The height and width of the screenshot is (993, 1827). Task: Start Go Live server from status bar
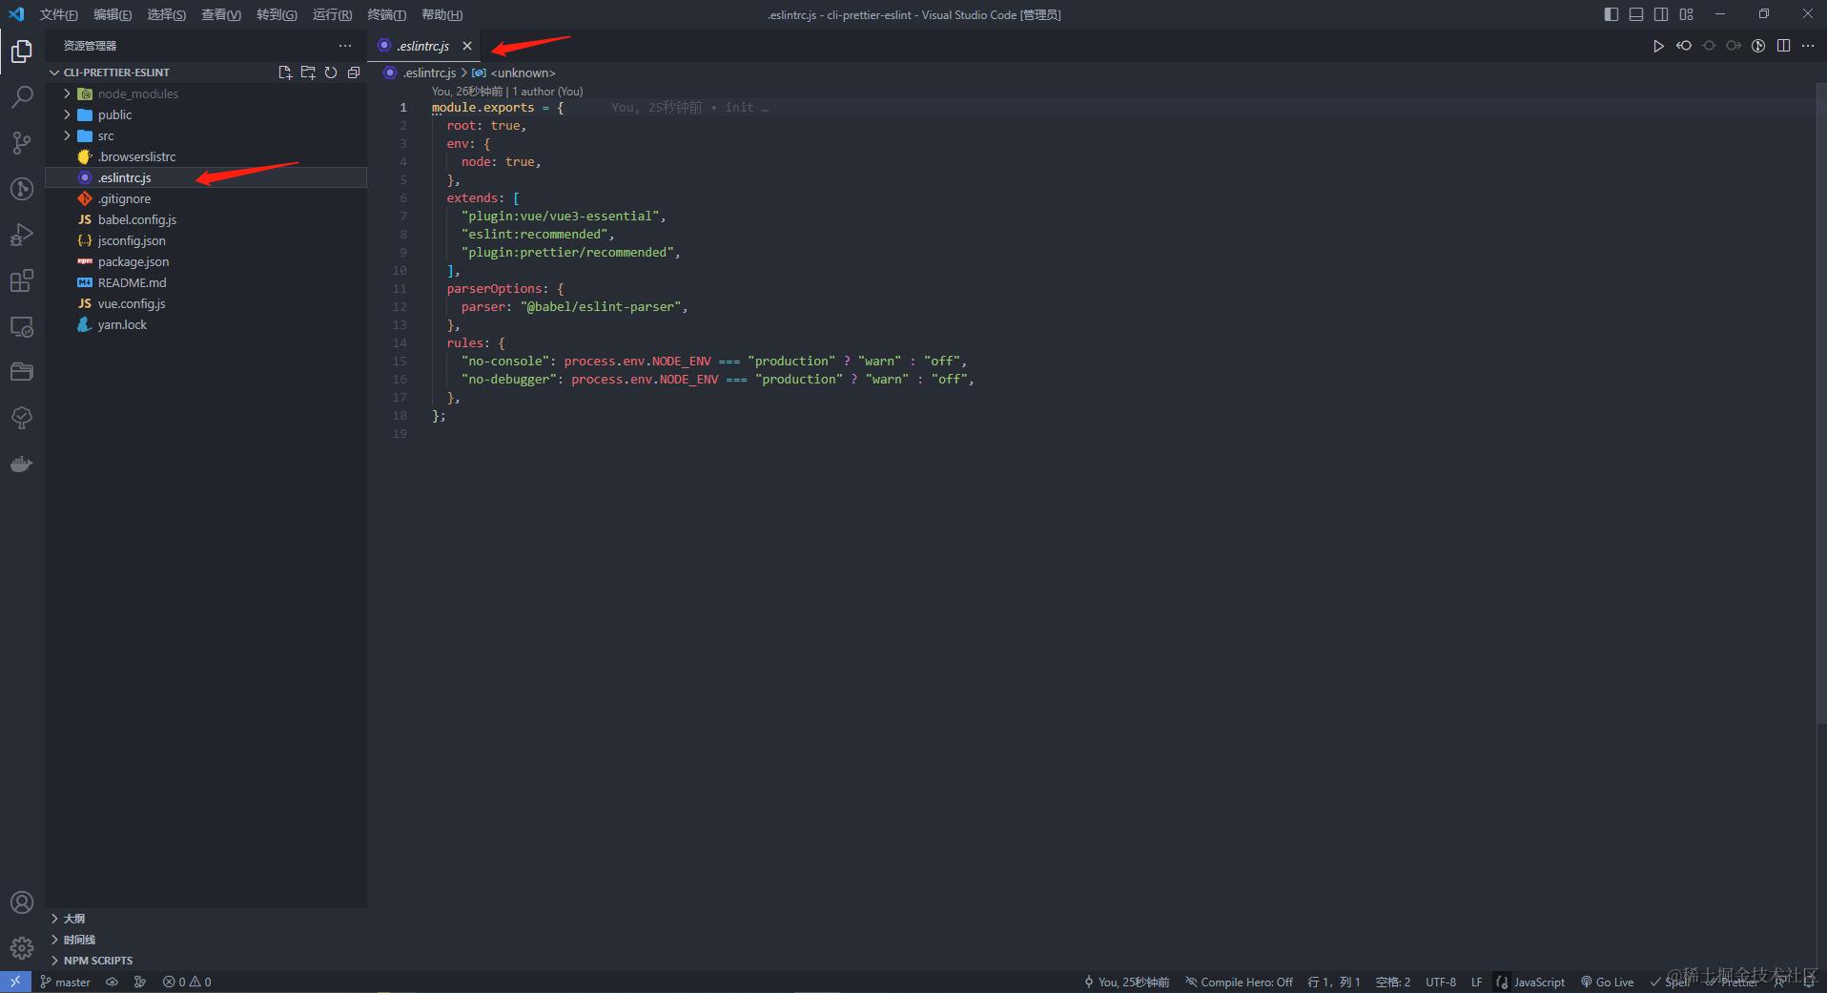click(1608, 982)
